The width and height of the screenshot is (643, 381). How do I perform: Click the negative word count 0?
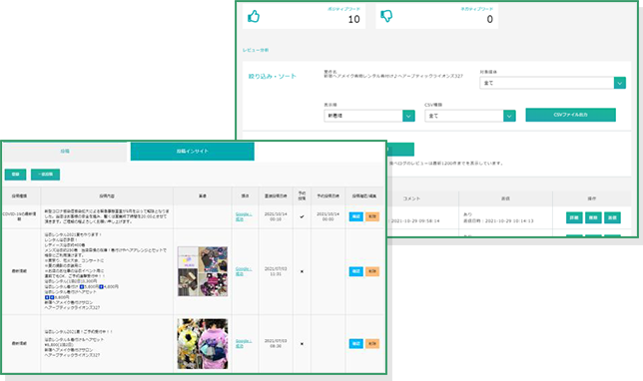coord(489,19)
